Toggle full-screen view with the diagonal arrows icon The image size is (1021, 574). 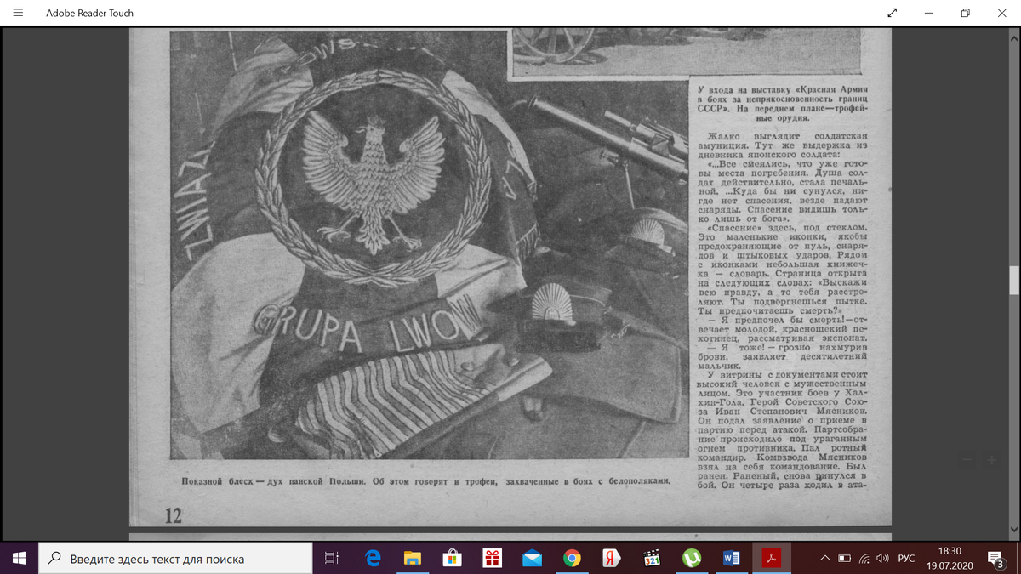point(892,13)
